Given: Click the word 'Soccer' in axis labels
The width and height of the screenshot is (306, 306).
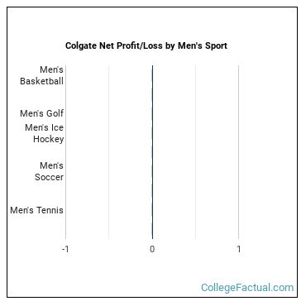Looking at the screenshot, I should [x=49, y=177].
